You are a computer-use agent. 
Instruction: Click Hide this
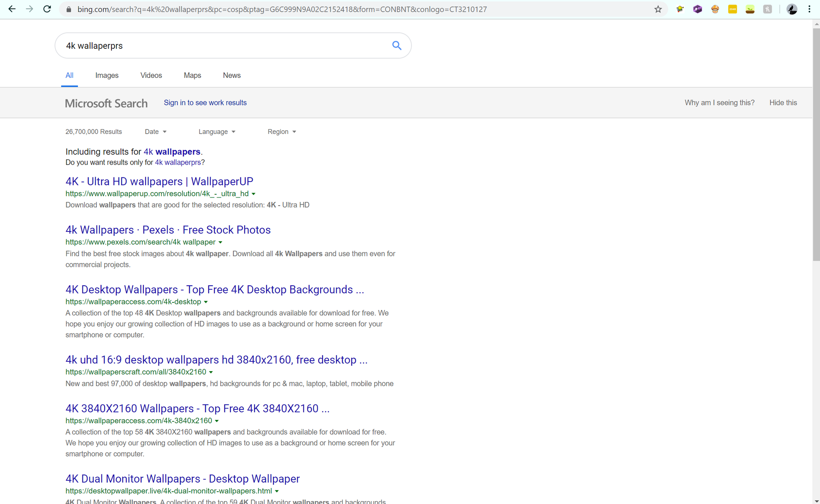point(783,103)
